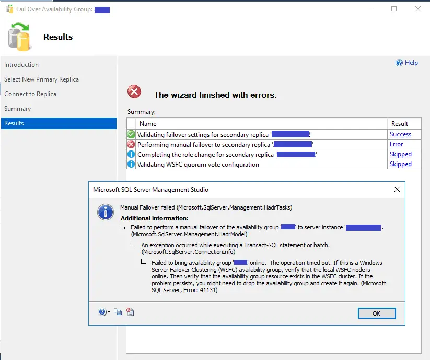Open Skipped link for WSFC quorum row
This screenshot has width=430, height=360.
pyautogui.click(x=401, y=164)
